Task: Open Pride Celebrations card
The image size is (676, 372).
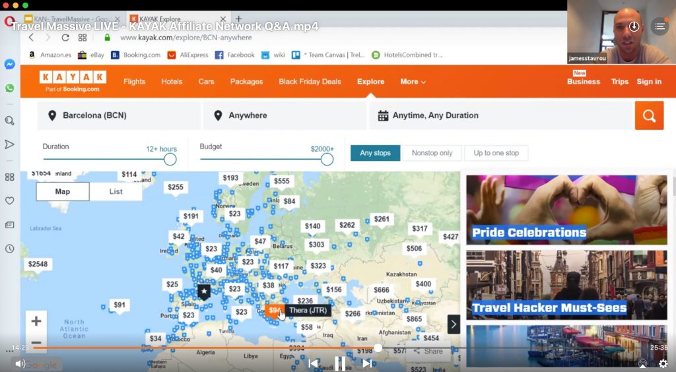Action: click(566, 210)
